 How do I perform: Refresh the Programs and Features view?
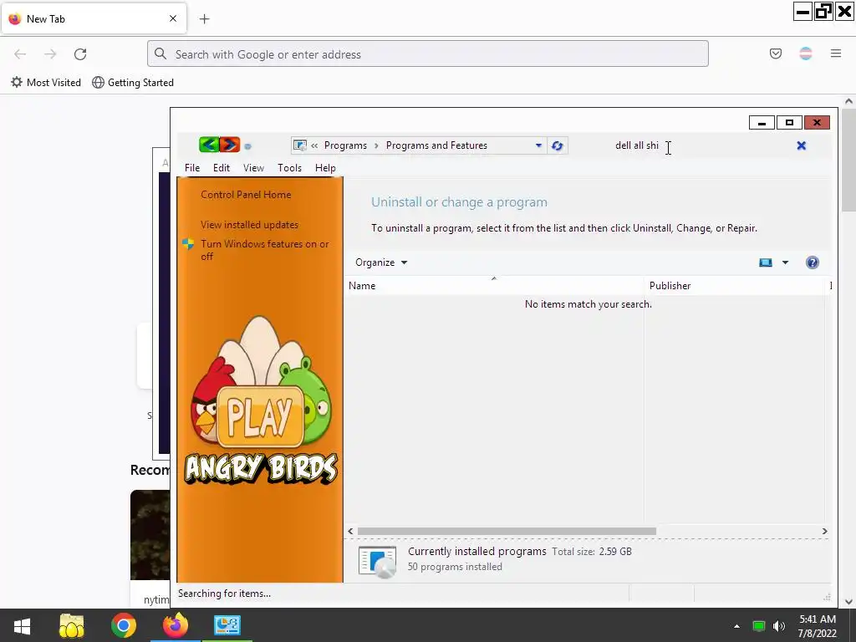coord(557,145)
